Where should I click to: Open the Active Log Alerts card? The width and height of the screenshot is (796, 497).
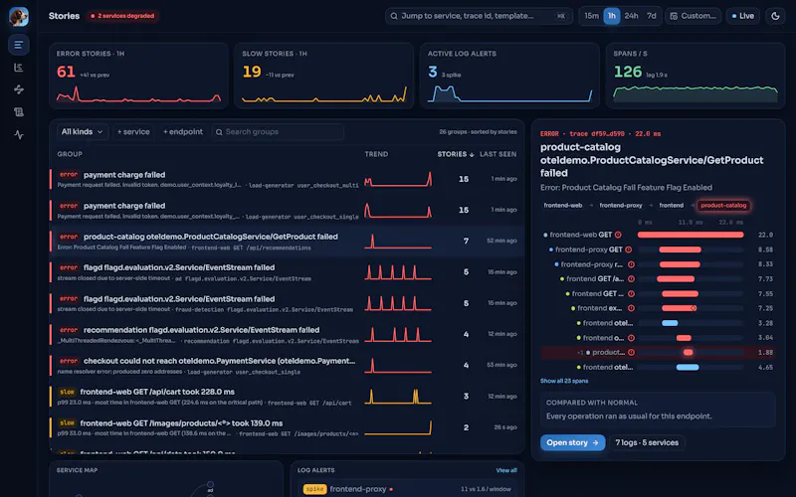509,76
